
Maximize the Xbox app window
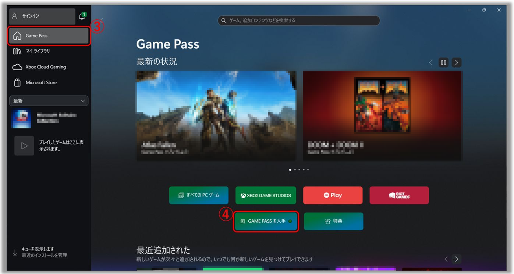click(484, 10)
